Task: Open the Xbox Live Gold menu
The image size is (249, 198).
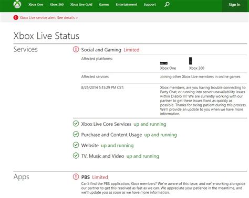Action: (x=81, y=5)
